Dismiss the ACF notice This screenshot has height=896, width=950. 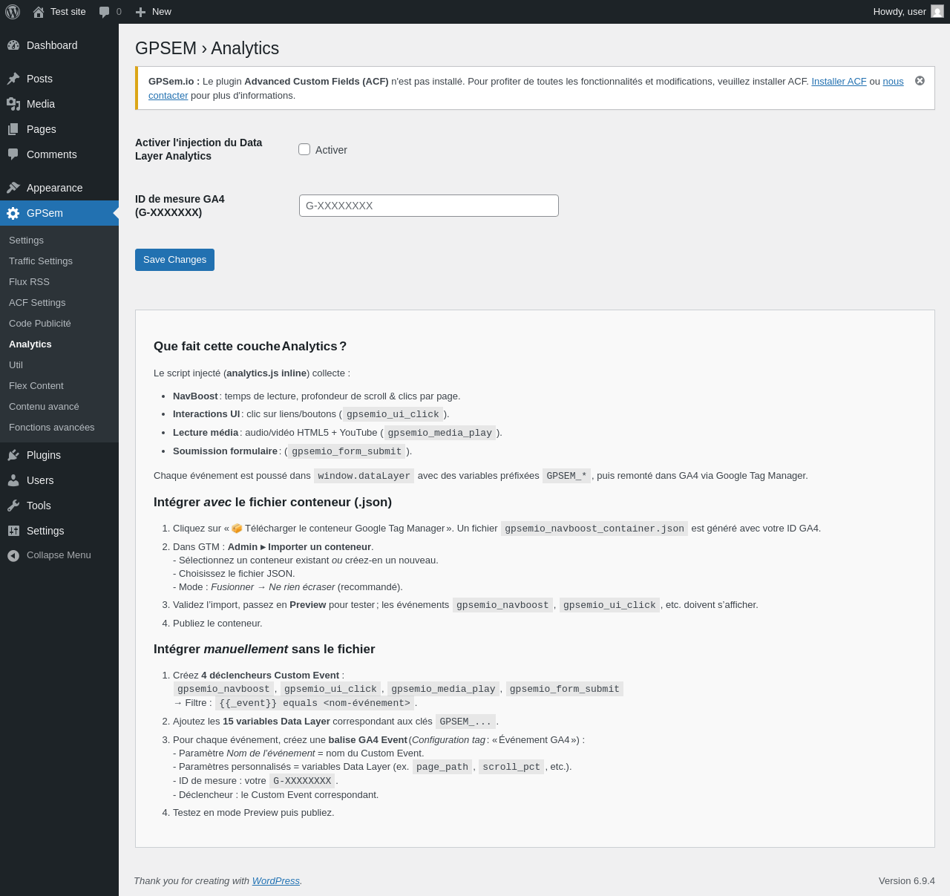coord(920,81)
